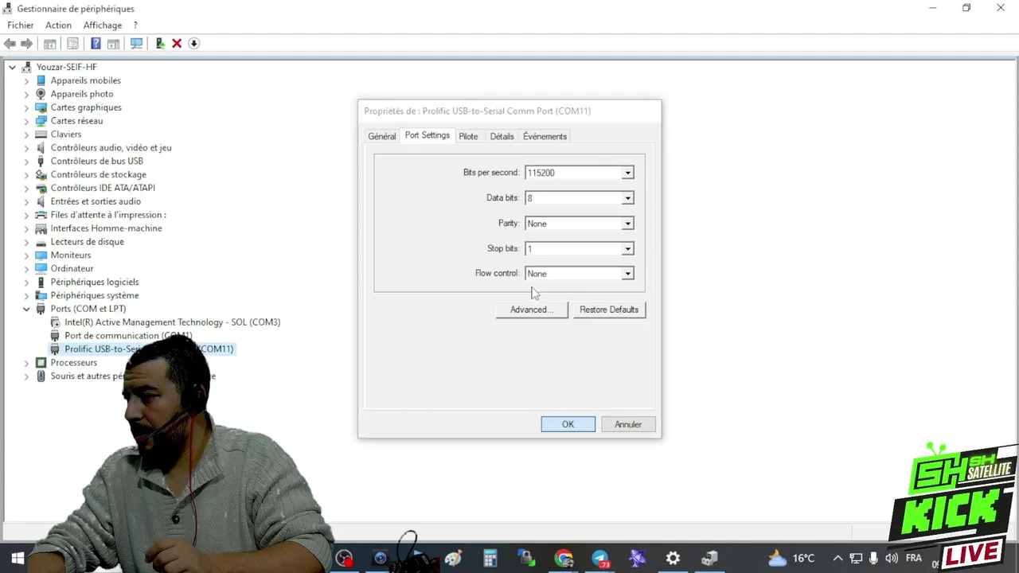Screen dimensions: 1019x573
Task: Click the Restore Defaults button
Action: click(609, 310)
